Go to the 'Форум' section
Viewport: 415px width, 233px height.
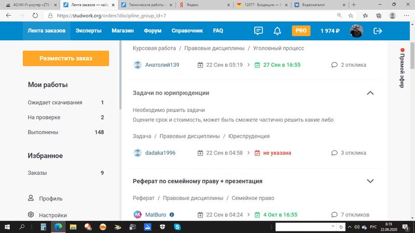[x=153, y=31]
